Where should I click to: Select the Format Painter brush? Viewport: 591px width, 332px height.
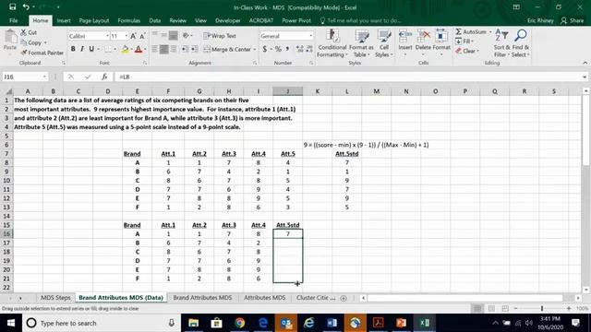(x=24, y=53)
